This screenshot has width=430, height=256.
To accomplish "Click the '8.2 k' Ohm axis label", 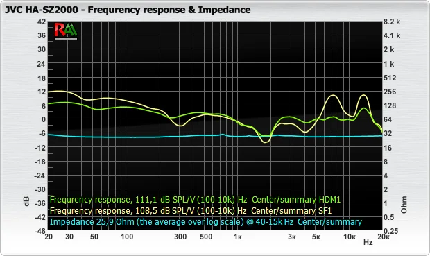I will click(x=392, y=22).
